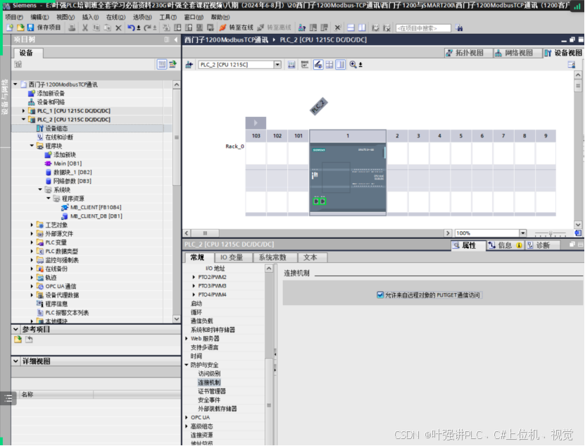The image size is (585, 446).
Task: Click the print icon in toolbar
Action: click(72, 27)
